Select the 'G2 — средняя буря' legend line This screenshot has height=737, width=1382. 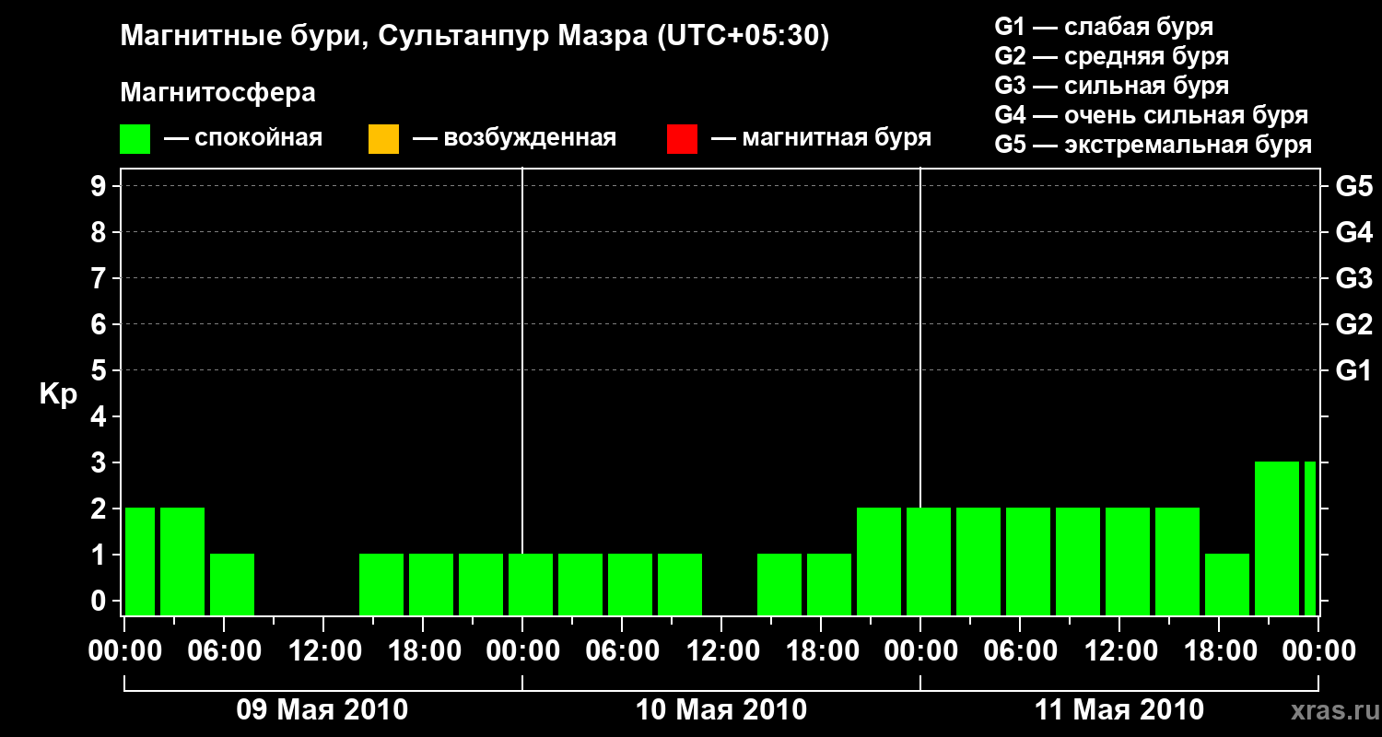(x=1112, y=56)
